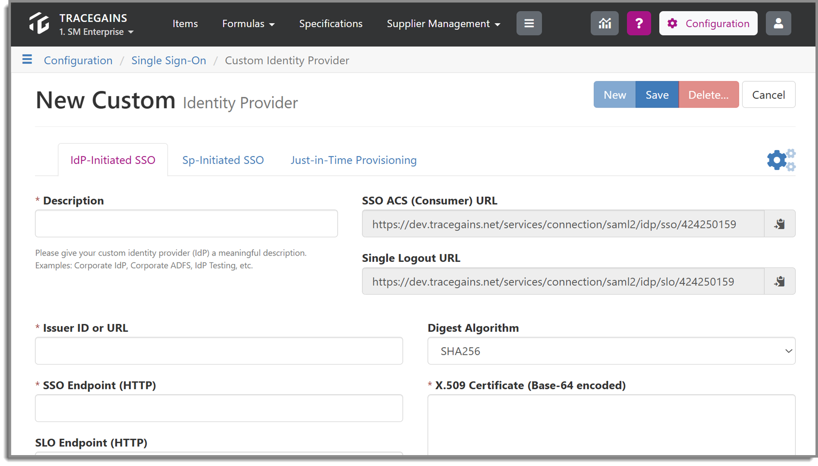Screen dimensions: 818x466
Task: Follow the Configuration breadcrumb link
Action: [x=78, y=60]
